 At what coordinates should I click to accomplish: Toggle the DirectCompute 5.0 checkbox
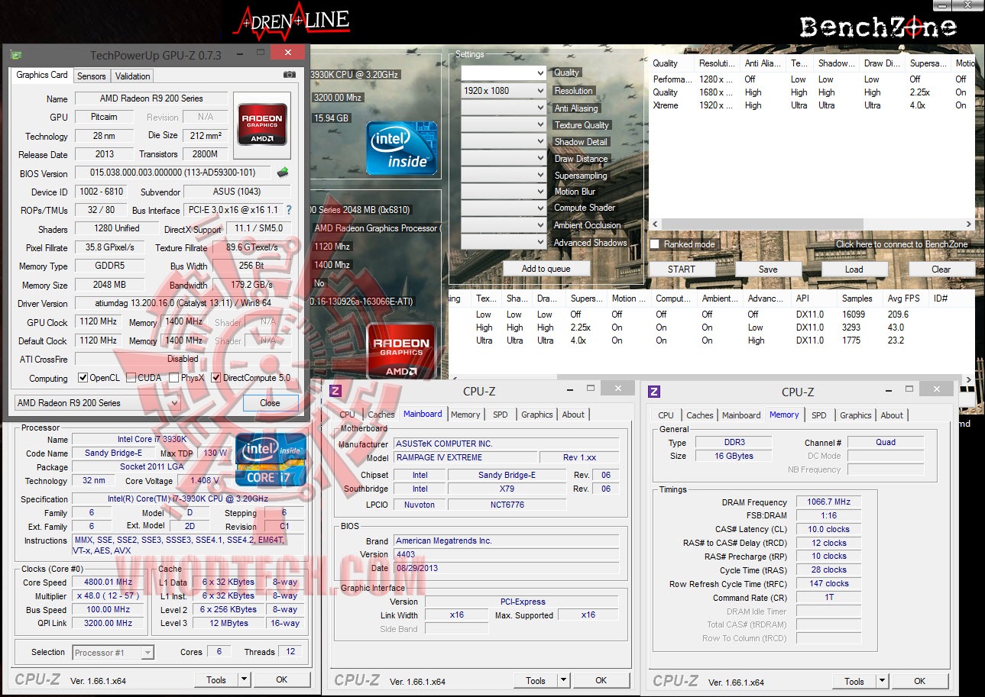click(216, 378)
